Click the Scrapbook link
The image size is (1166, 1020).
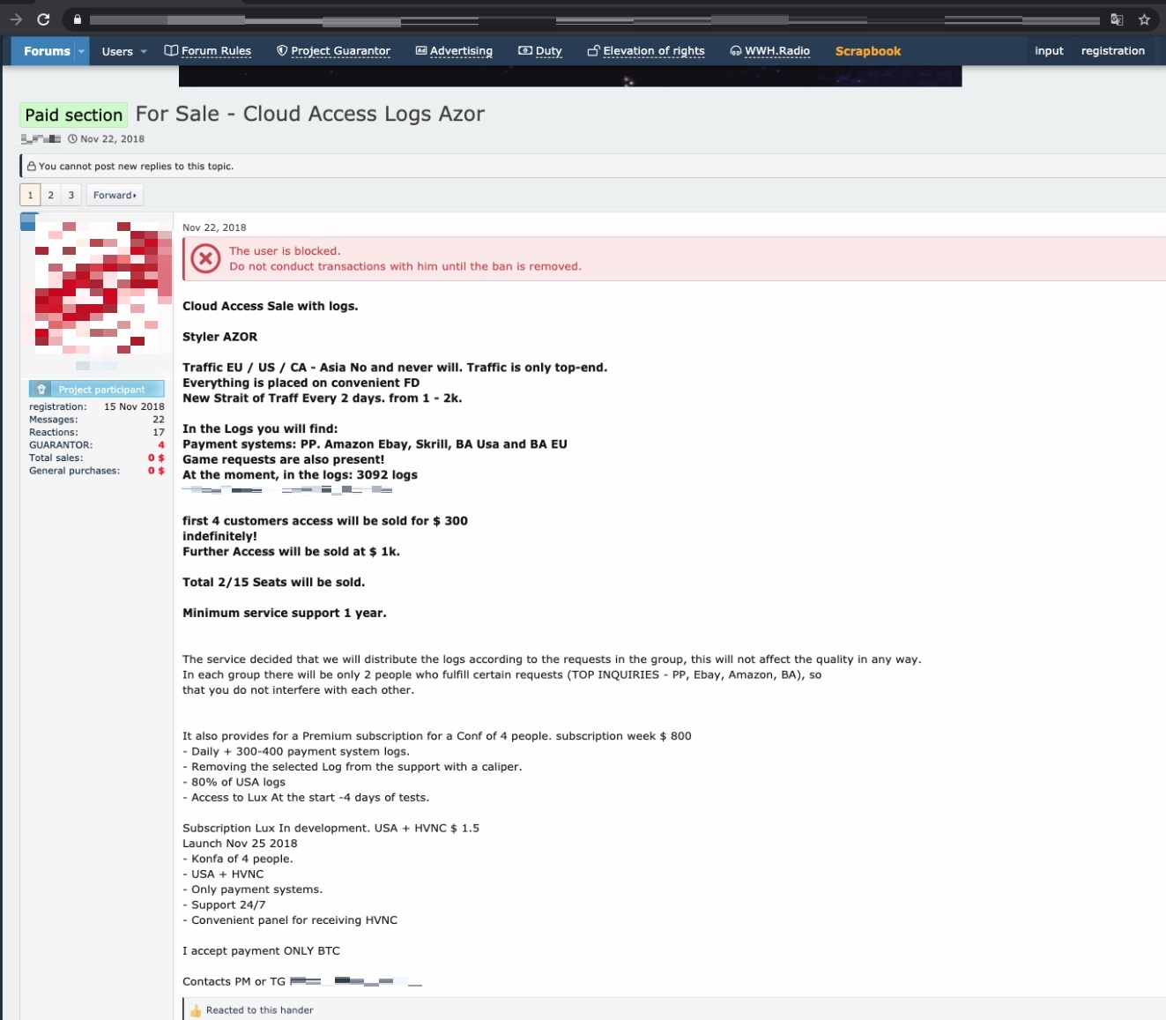(867, 51)
